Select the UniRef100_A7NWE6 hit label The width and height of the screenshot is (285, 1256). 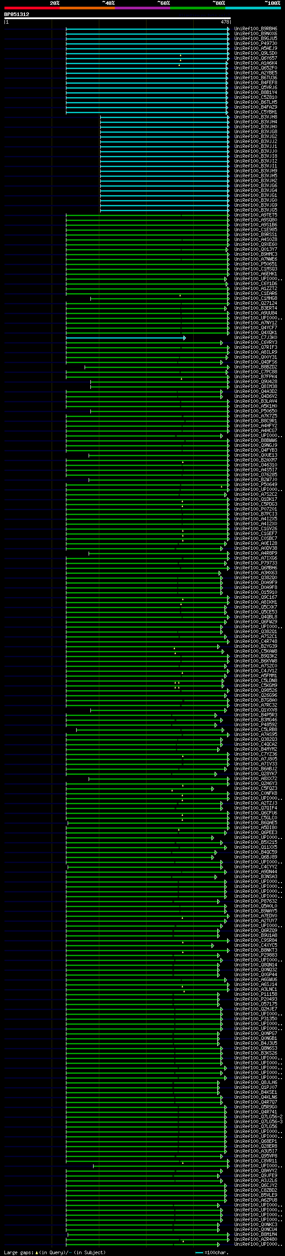256,259
